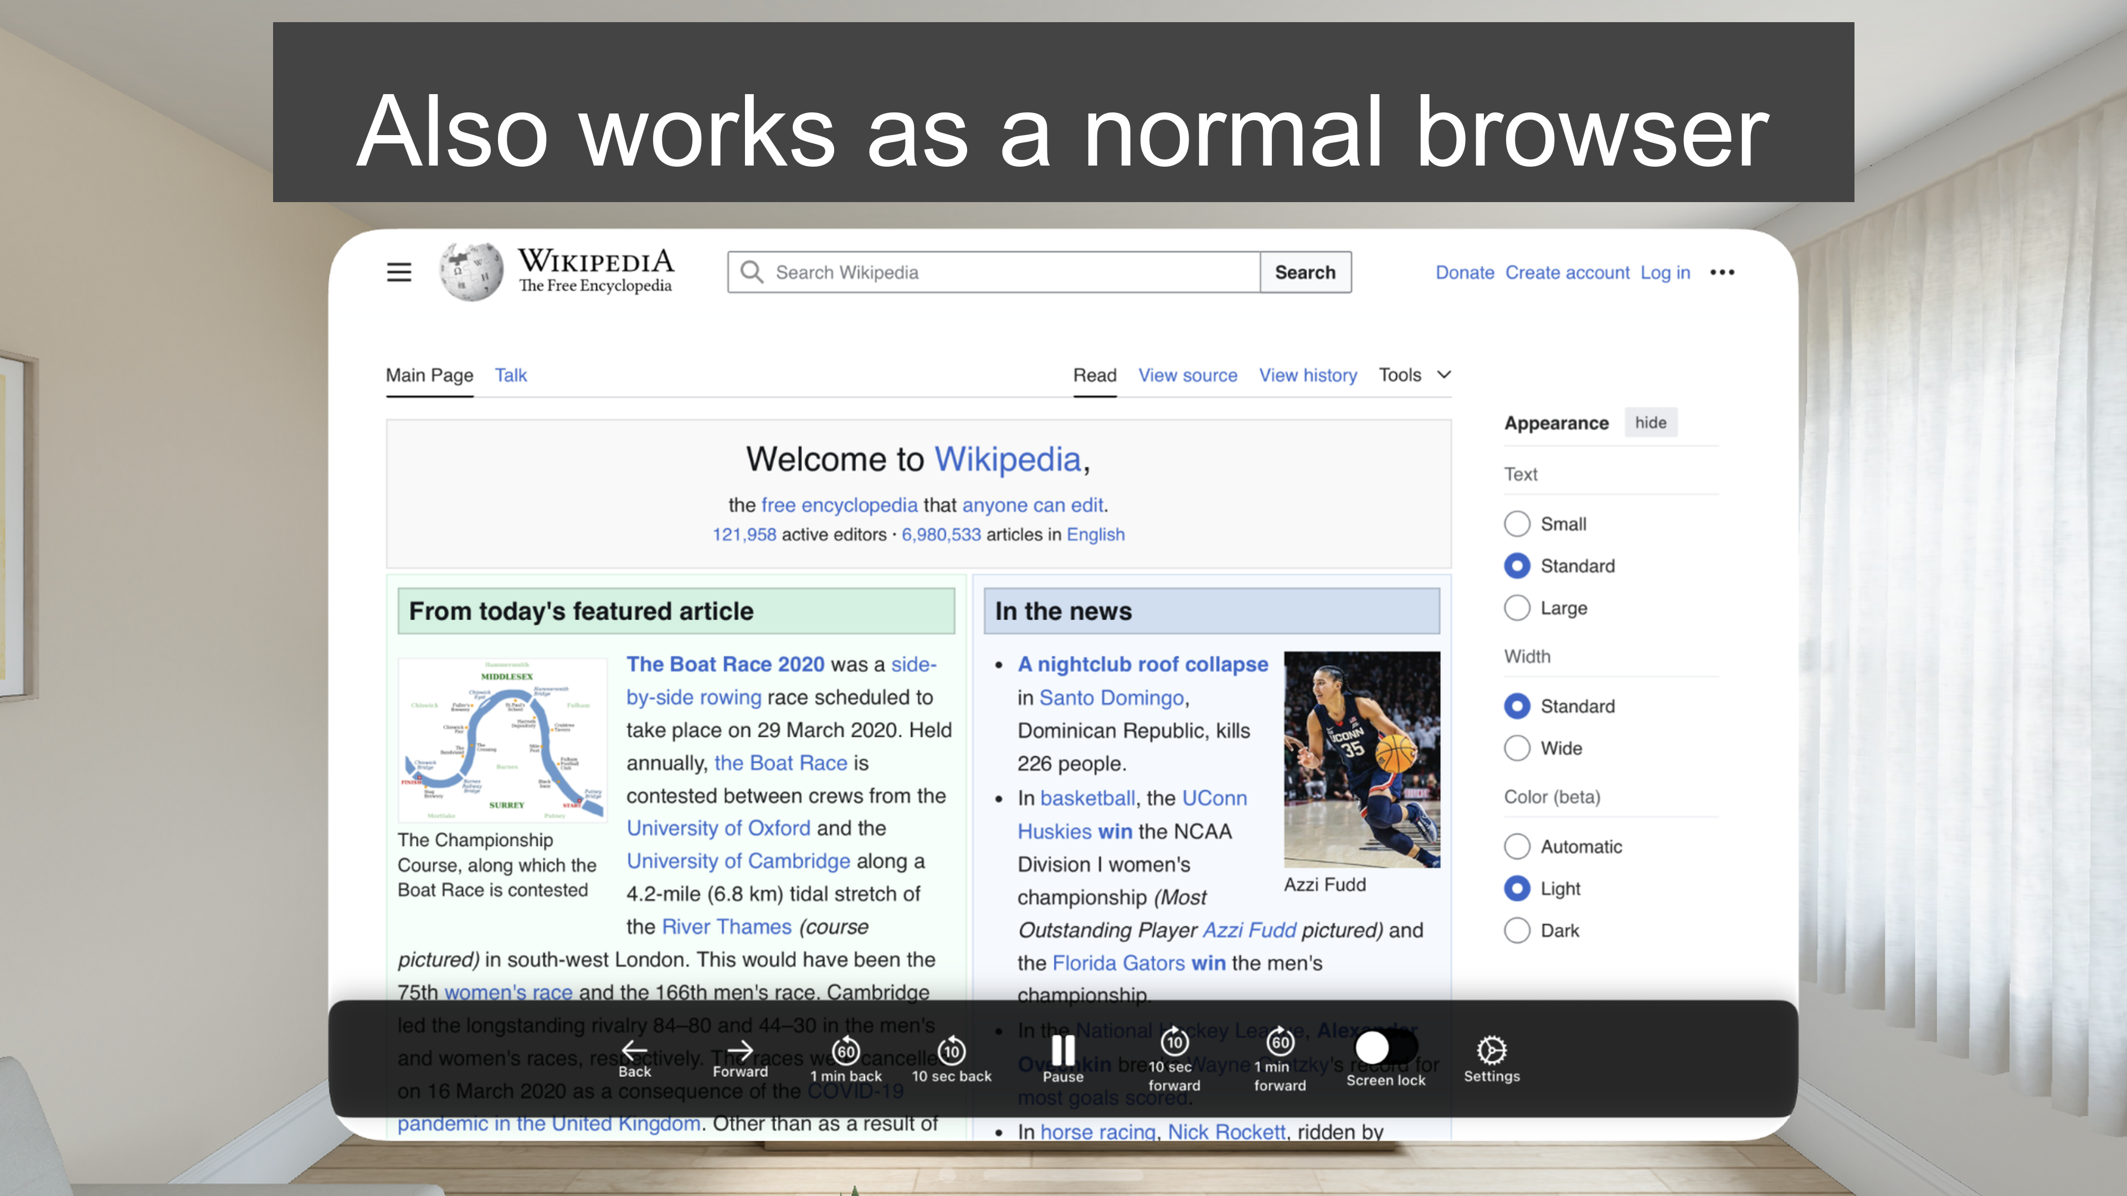Skip 10 sec forward

1174,1060
